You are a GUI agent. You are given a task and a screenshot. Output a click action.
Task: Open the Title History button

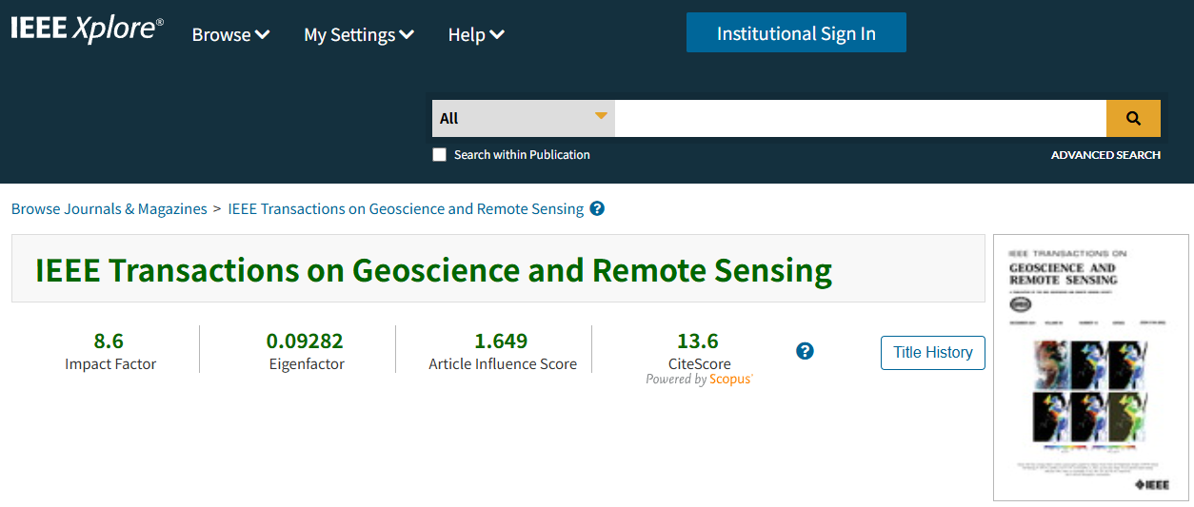[932, 352]
